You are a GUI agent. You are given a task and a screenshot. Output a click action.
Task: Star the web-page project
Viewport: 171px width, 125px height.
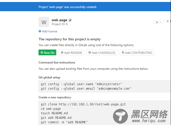[x=168, y=21]
